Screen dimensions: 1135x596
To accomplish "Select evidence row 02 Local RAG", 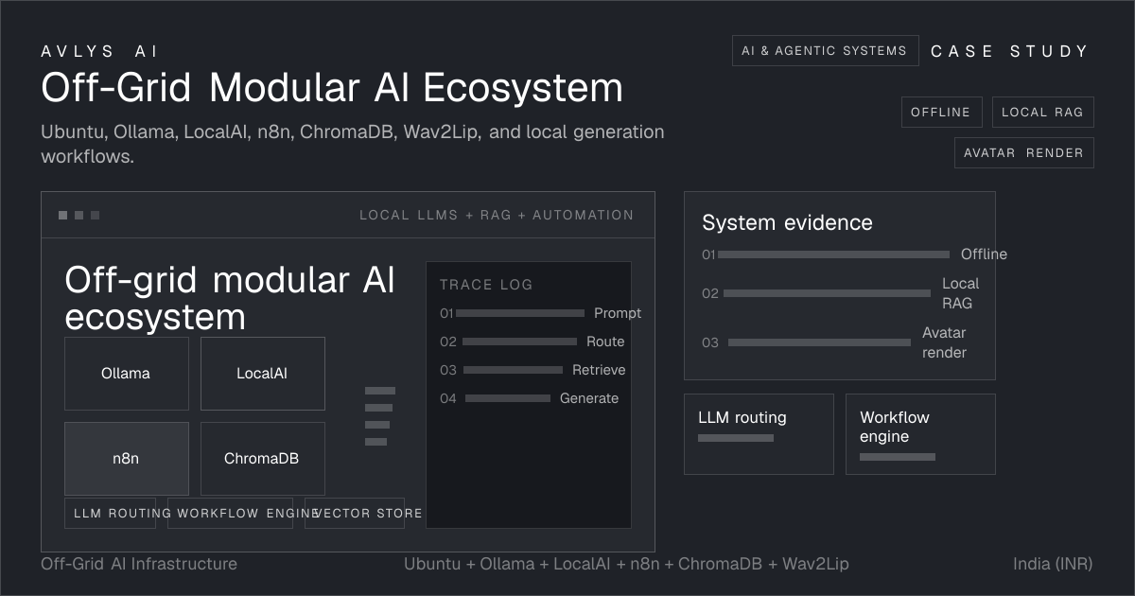I will (840, 293).
